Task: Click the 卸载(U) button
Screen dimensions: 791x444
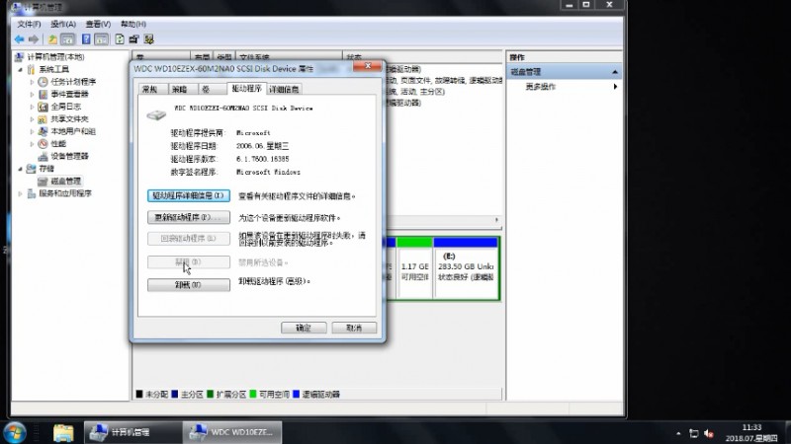Action: tap(189, 285)
